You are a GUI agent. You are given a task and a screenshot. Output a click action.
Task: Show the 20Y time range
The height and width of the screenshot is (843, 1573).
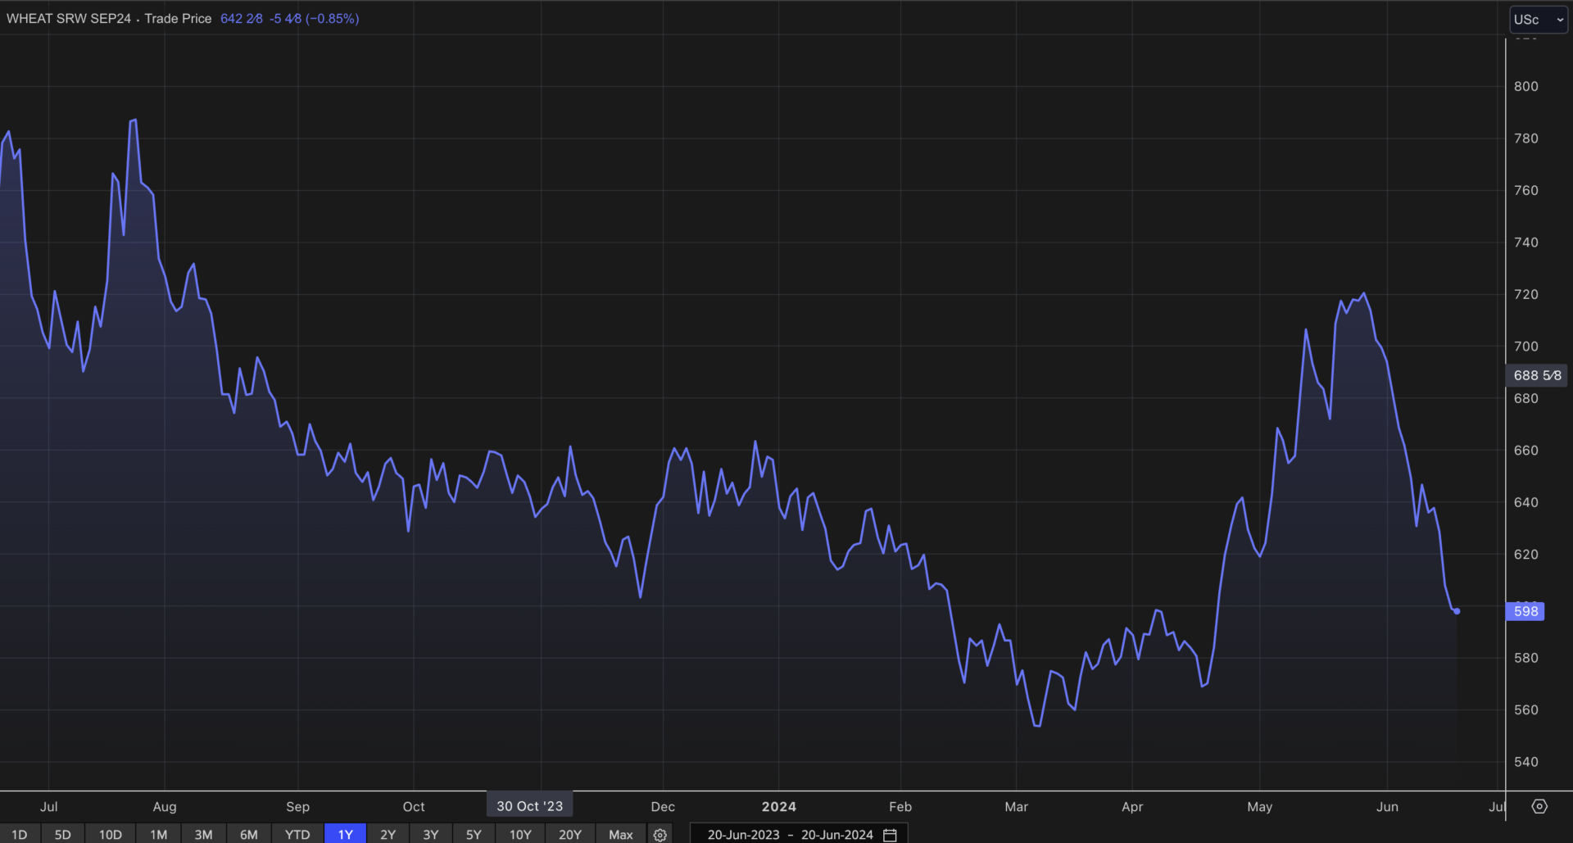click(569, 834)
